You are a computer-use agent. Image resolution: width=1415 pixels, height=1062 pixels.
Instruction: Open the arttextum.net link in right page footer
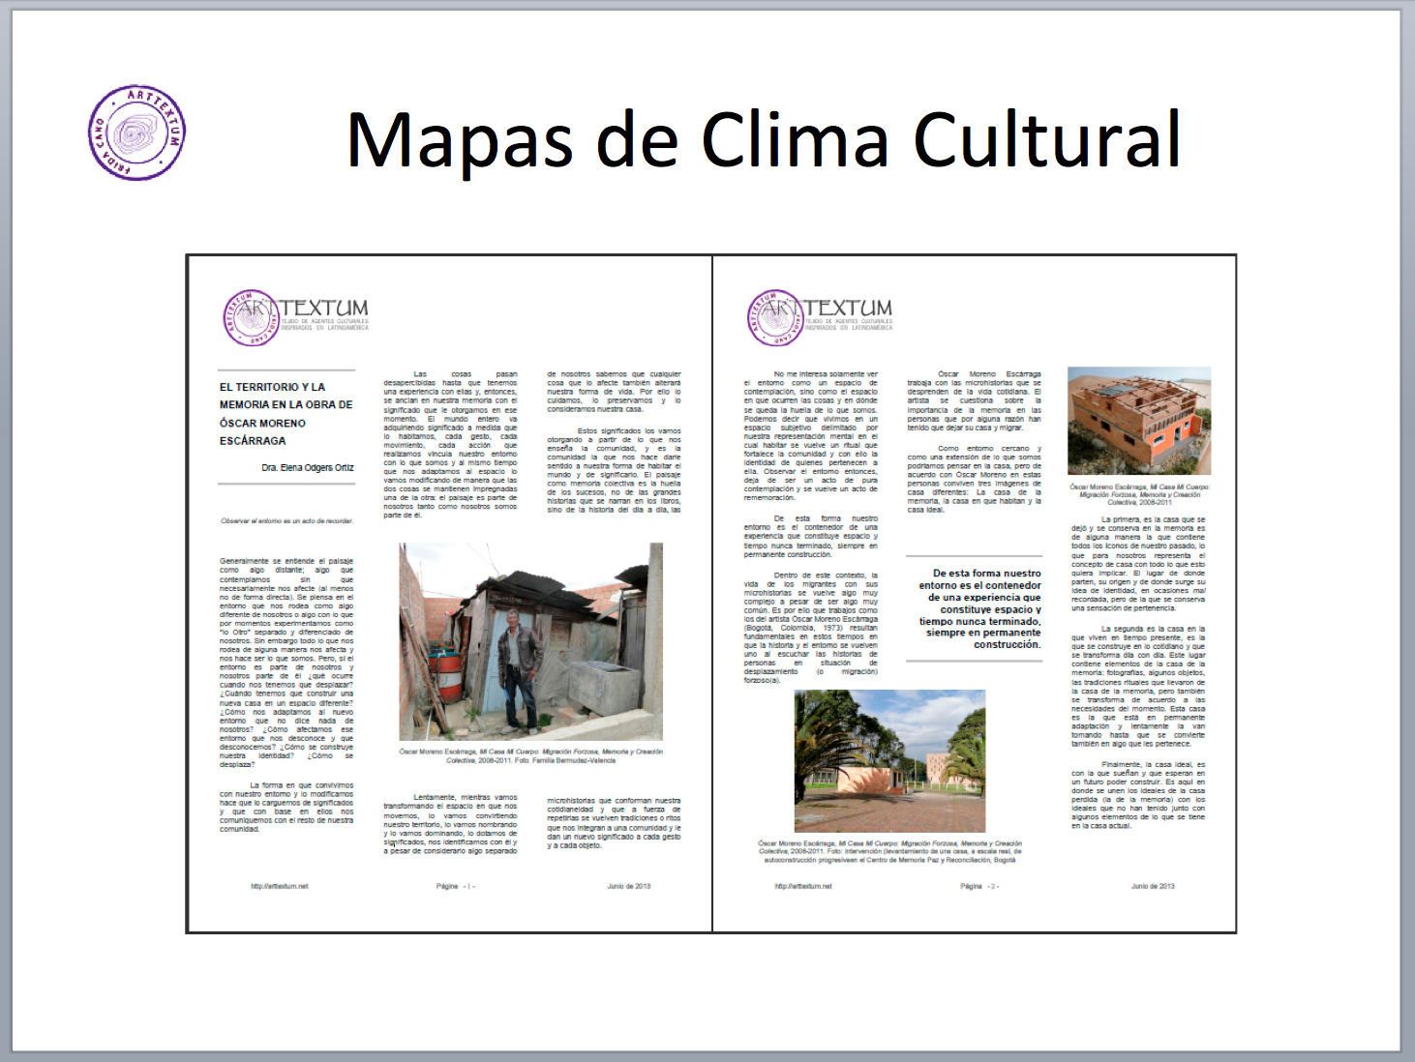[803, 886]
